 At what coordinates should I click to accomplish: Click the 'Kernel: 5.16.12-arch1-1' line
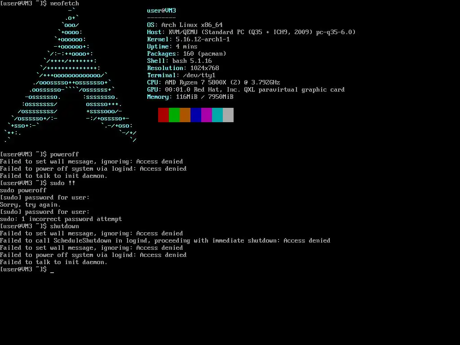tap(188, 40)
